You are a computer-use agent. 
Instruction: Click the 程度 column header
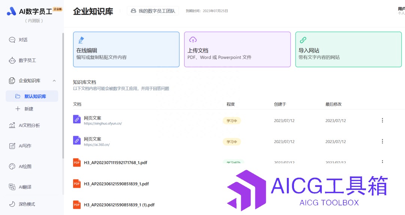pos(231,104)
